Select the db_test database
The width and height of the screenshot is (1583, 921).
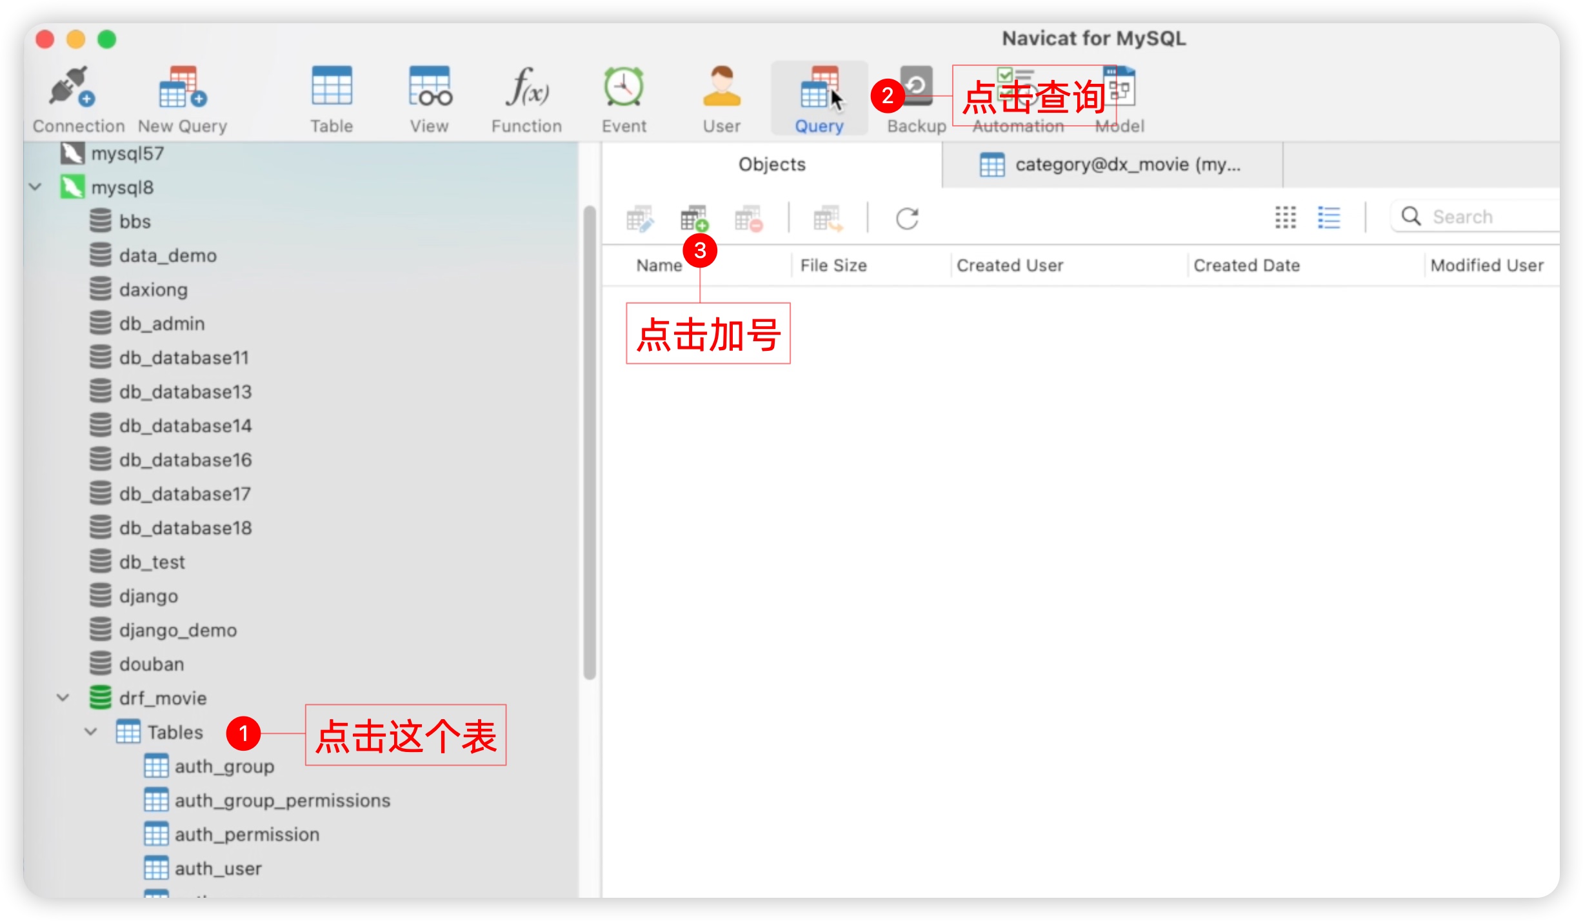(137, 562)
